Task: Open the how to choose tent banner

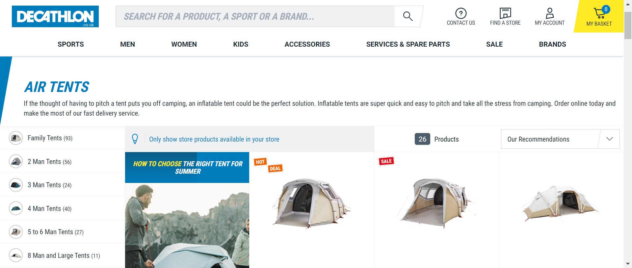Action: point(187,167)
